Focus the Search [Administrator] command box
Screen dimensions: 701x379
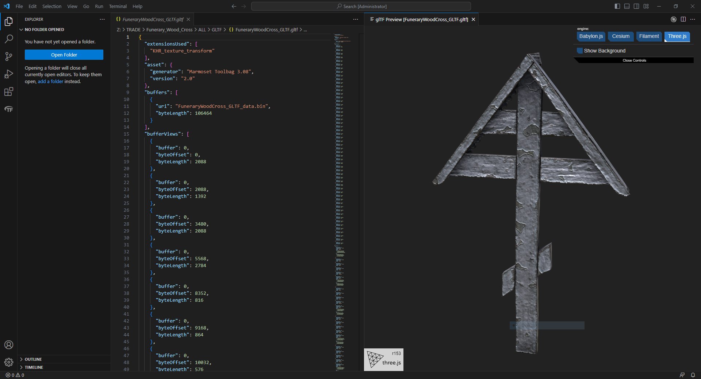click(361, 6)
